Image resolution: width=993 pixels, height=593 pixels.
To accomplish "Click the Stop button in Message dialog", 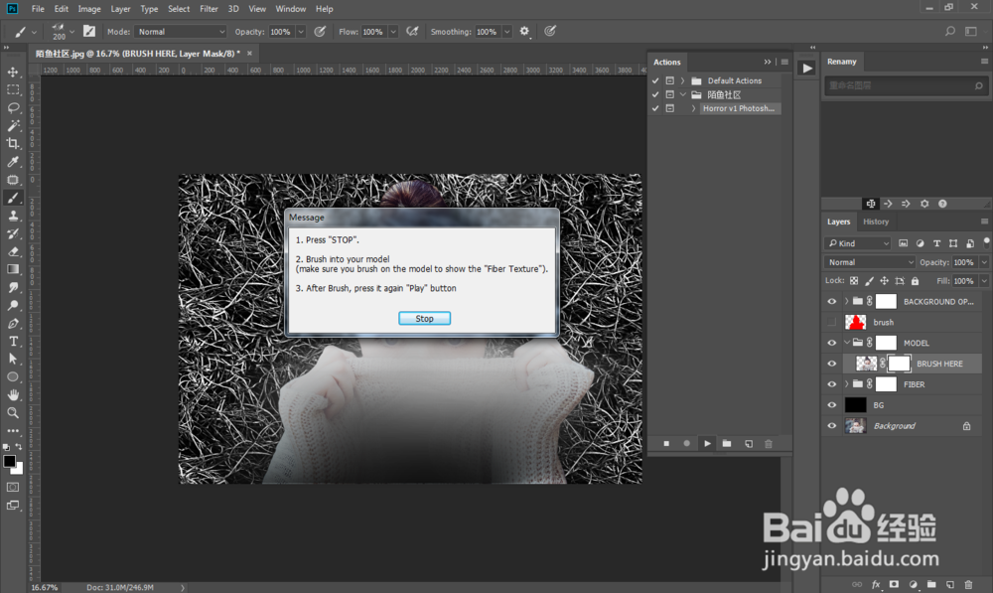I will [x=424, y=318].
